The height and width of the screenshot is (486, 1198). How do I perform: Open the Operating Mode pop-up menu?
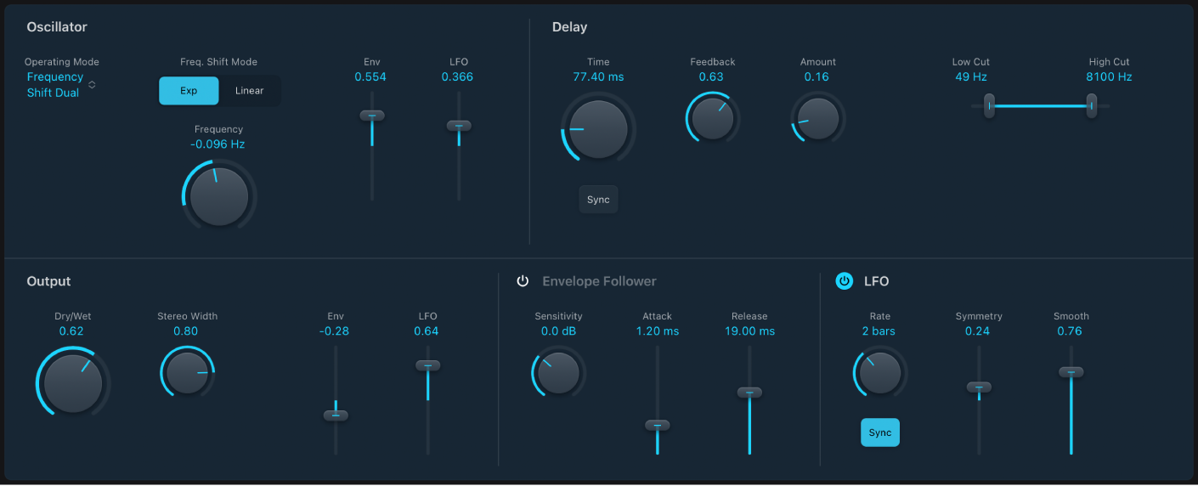pos(59,85)
